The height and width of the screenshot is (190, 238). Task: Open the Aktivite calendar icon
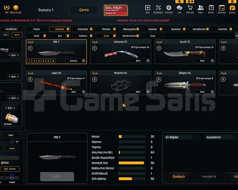tap(222, 8)
